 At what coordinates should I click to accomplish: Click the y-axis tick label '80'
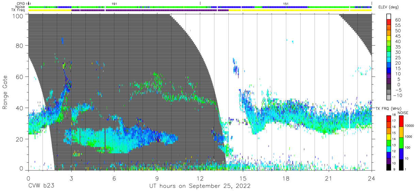pyautogui.click(x=20, y=46)
